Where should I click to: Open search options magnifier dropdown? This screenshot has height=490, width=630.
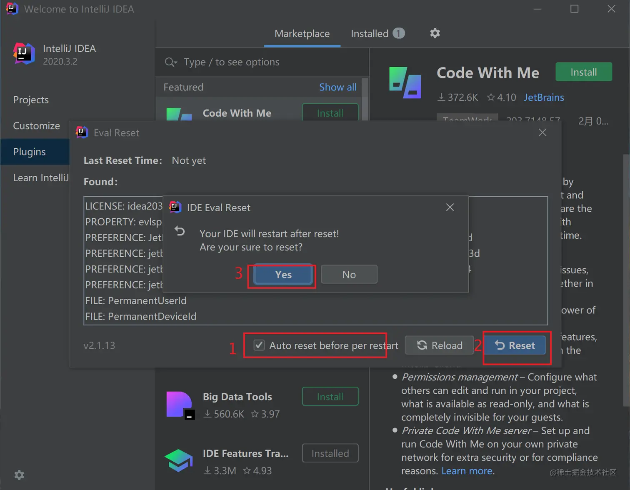[x=170, y=62]
